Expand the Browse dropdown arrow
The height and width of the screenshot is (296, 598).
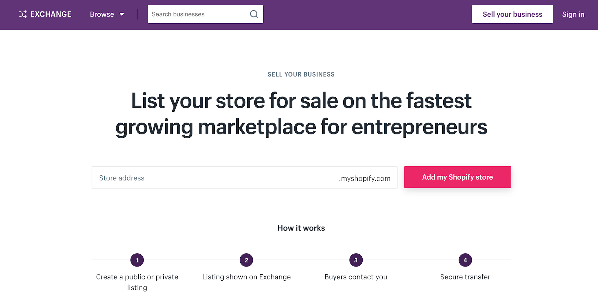click(x=122, y=14)
